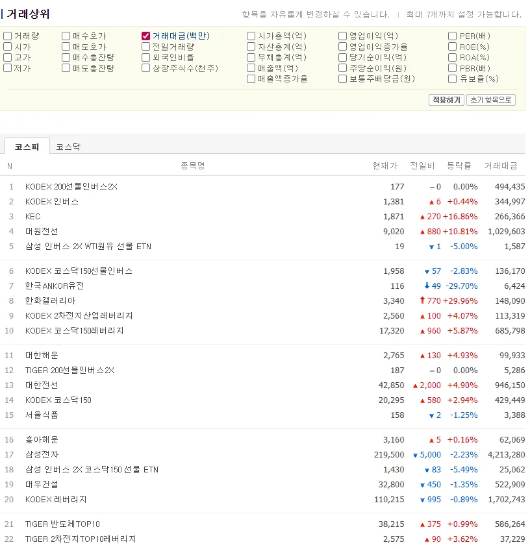Click the 종목명 column header
530x549 pixels.
point(193,165)
